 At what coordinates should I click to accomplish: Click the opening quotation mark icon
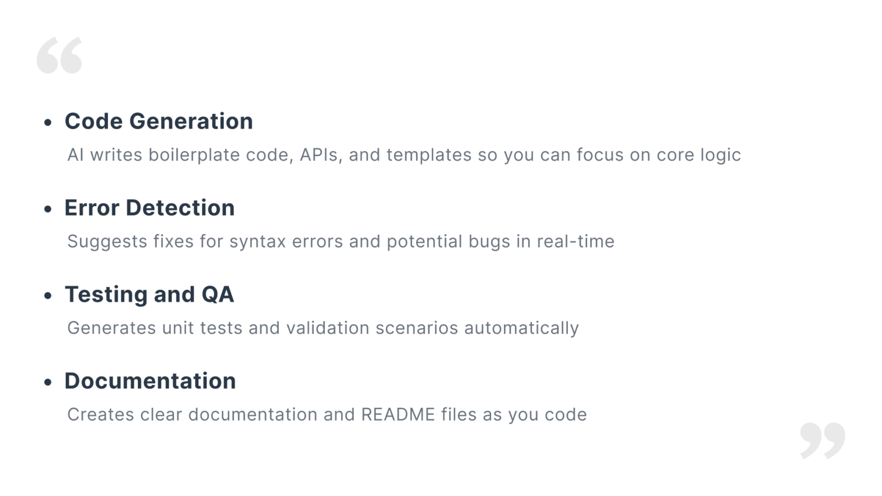(x=60, y=55)
